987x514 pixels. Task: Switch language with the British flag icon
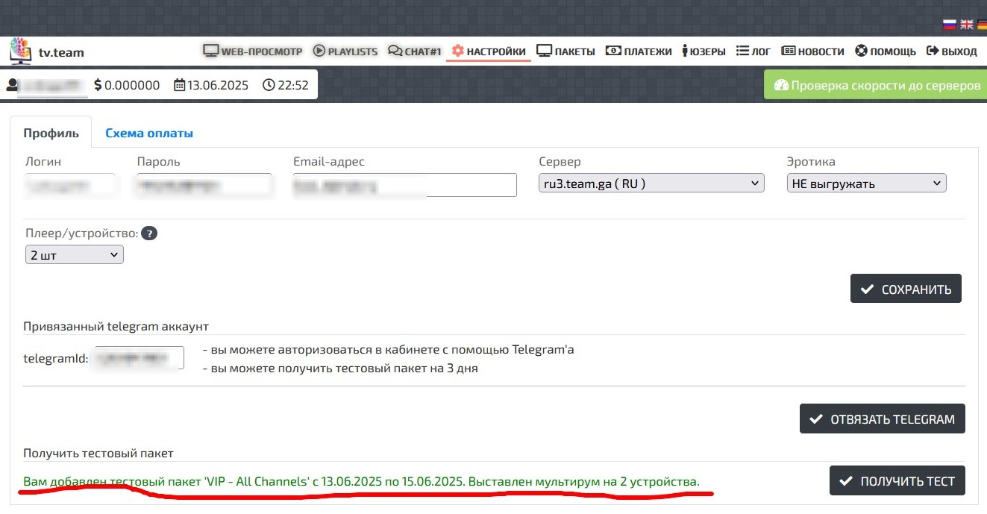click(966, 24)
